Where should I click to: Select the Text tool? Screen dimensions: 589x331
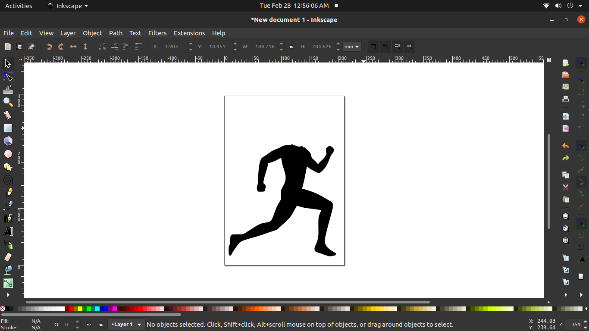[x=7, y=231]
